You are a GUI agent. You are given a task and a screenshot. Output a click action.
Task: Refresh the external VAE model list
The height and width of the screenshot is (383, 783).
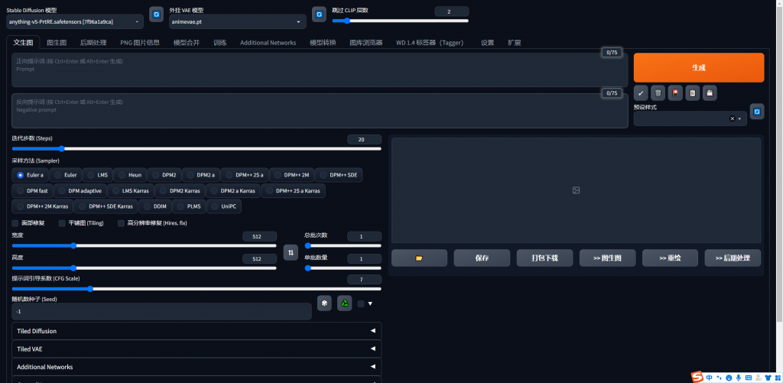pyautogui.click(x=319, y=15)
